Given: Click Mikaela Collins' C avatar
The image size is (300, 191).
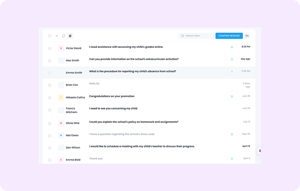Looking at the screenshot, I should click(61, 98).
